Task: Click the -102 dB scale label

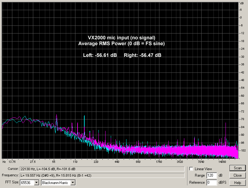Action: pos(242,151)
